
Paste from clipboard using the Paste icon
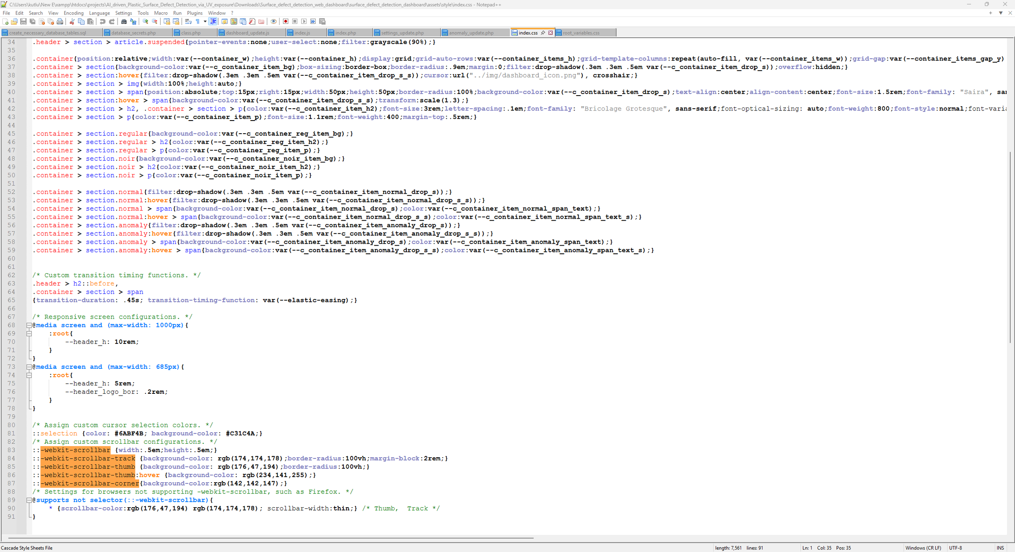[90, 22]
